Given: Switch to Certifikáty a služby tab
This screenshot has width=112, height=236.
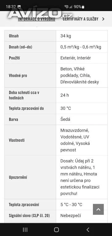Looking at the screenshot, I should [81, 19].
